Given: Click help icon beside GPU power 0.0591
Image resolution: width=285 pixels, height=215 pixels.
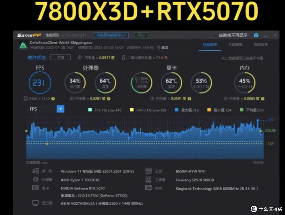Looking at the screenshot, I should click(189, 99).
